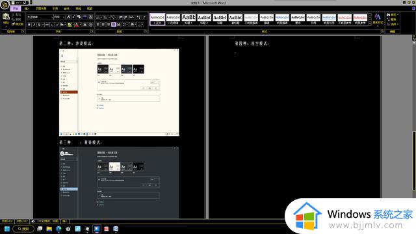
Task: Click the Paste clipboard icon
Action: [x=6, y=16]
